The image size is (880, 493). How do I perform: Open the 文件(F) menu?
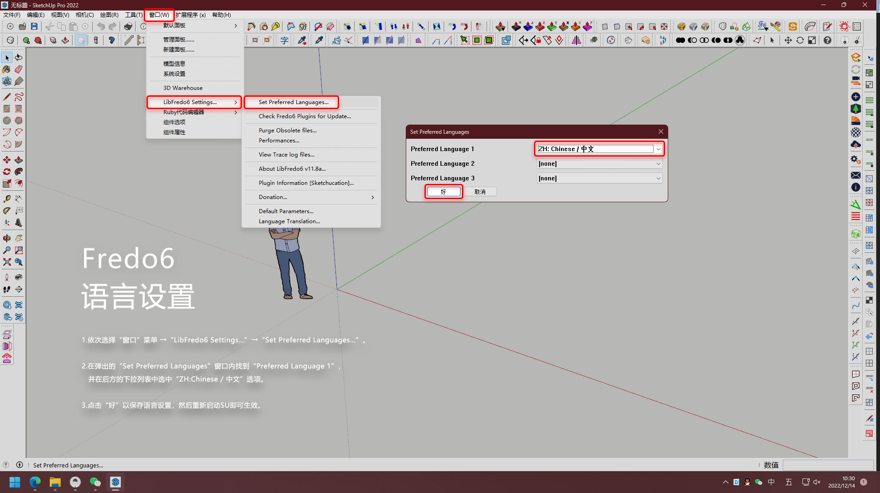coord(12,15)
